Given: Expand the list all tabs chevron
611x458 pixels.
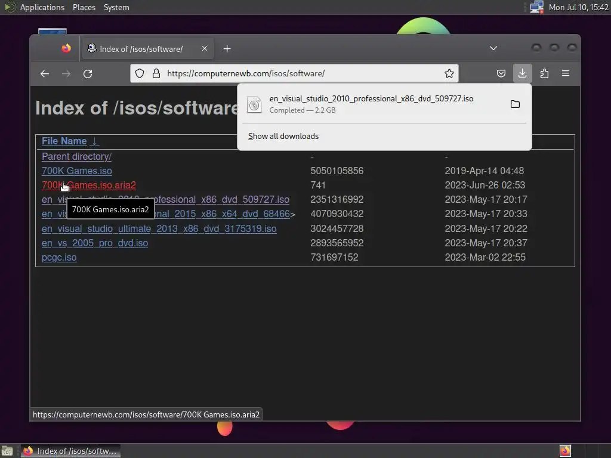Looking at the screenshot, I should point(493,48).
